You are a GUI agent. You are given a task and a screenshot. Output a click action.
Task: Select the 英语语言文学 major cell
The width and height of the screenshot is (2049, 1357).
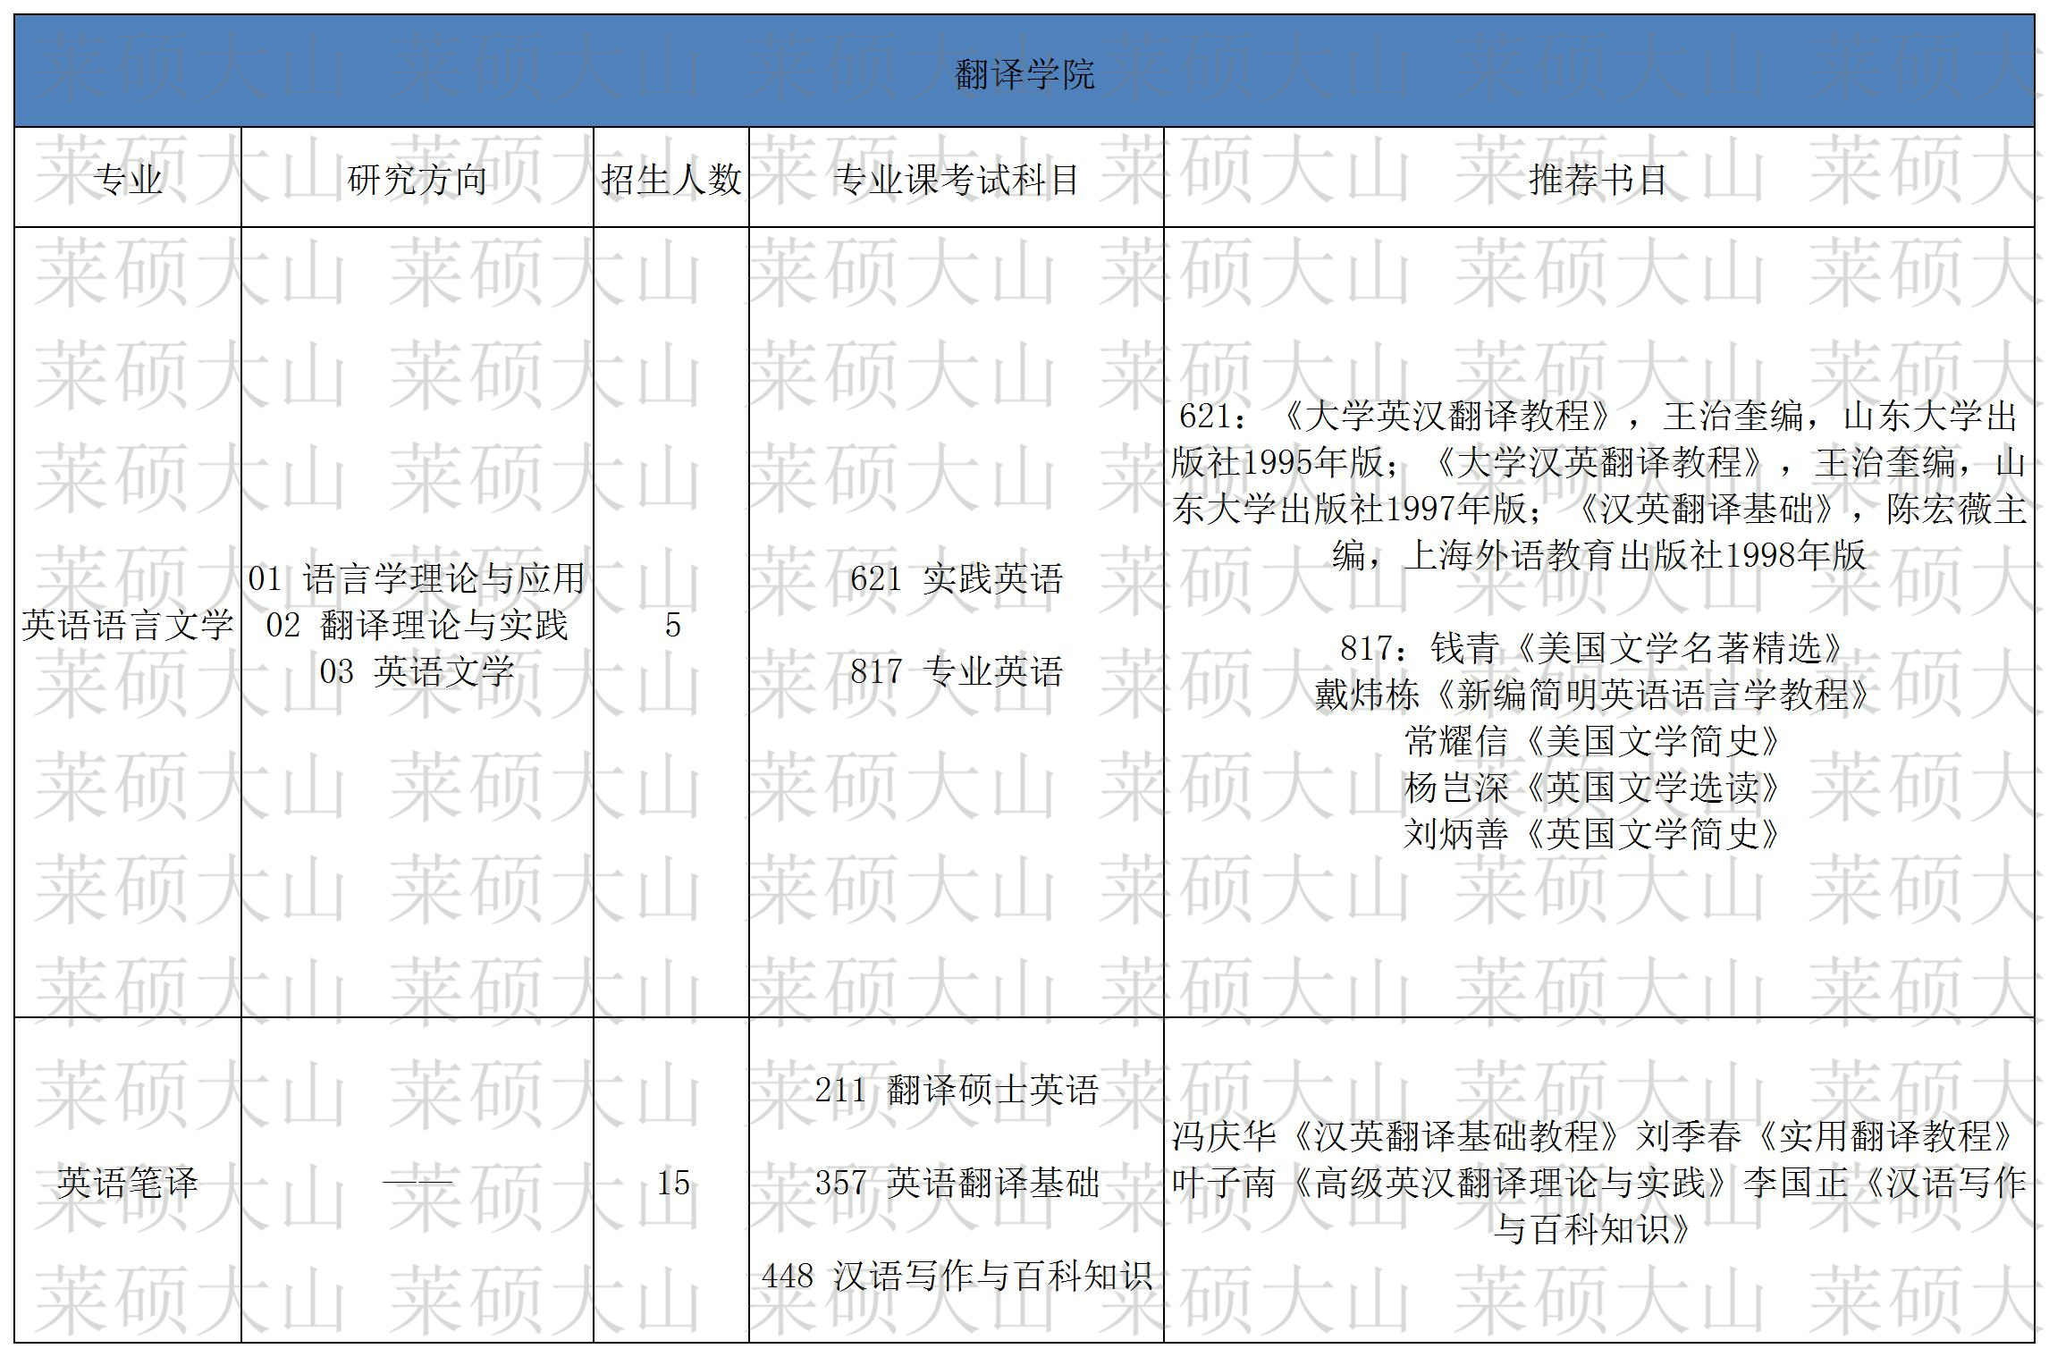tap(128, 624)
